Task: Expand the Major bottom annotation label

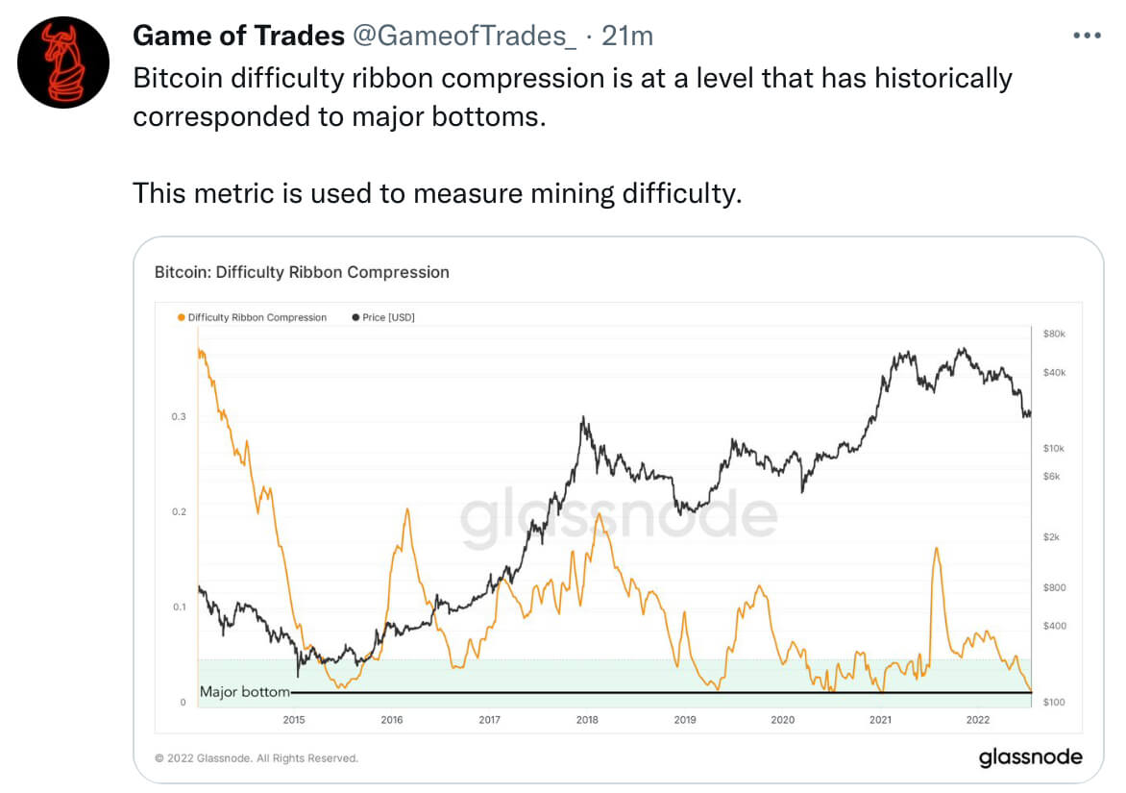Action: (x=241, y=691)
